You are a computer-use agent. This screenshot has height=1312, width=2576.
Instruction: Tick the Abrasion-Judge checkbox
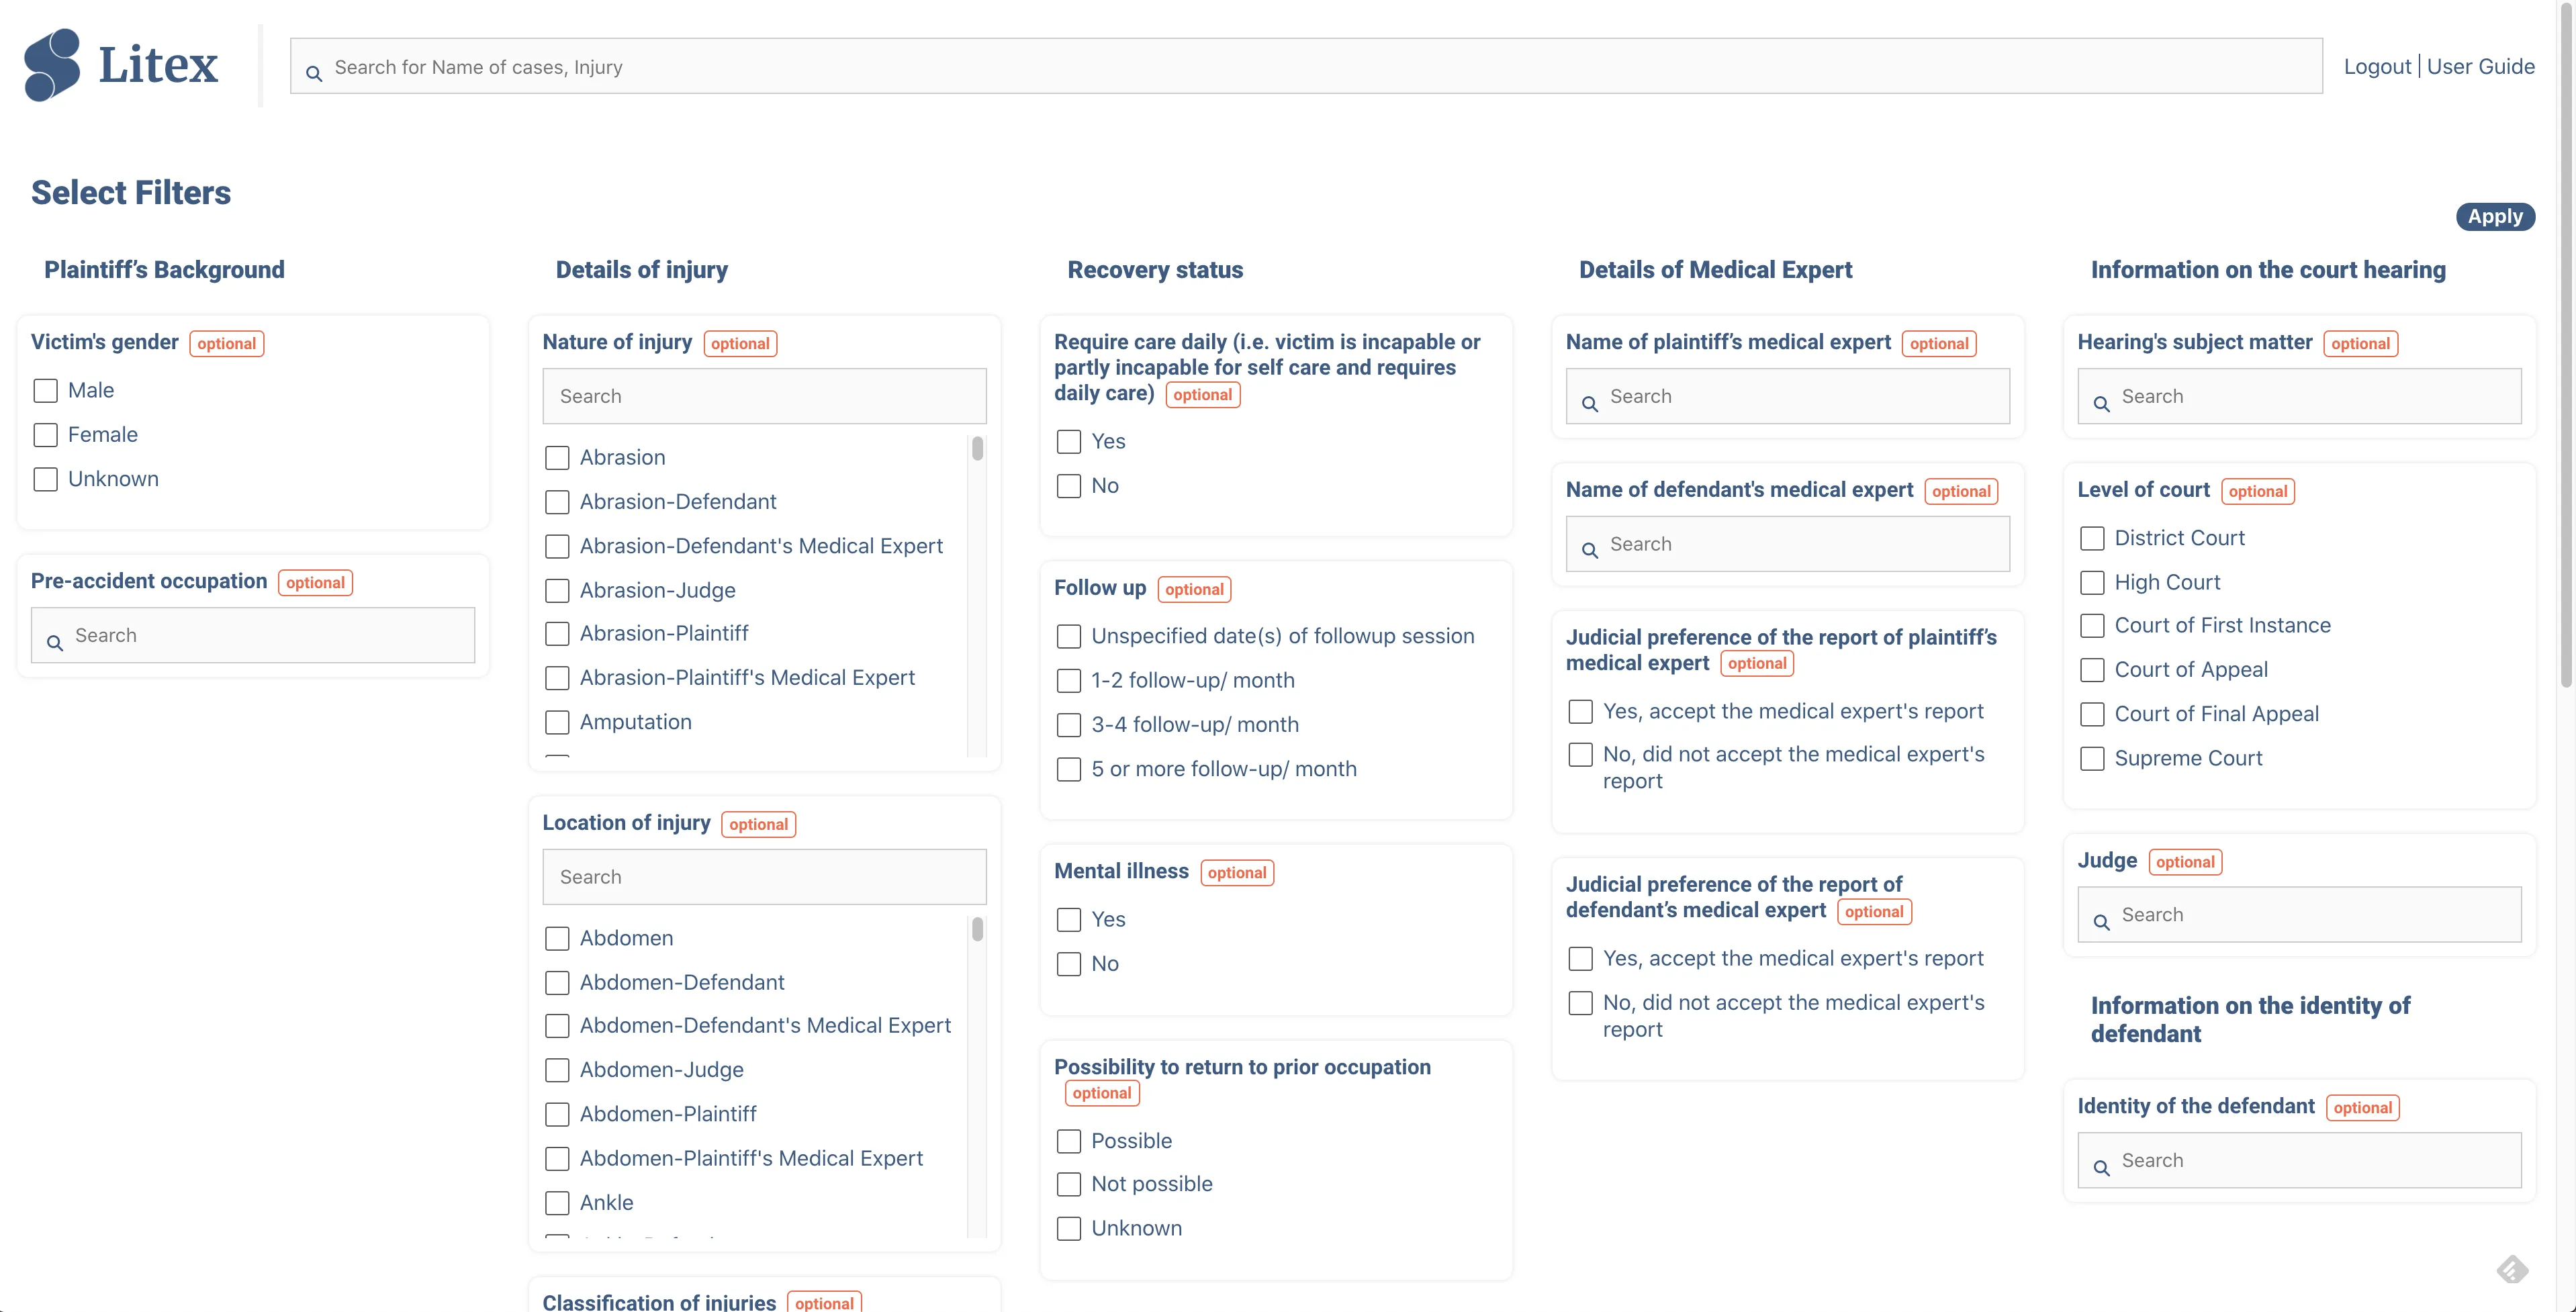click(x=557, y=590)
